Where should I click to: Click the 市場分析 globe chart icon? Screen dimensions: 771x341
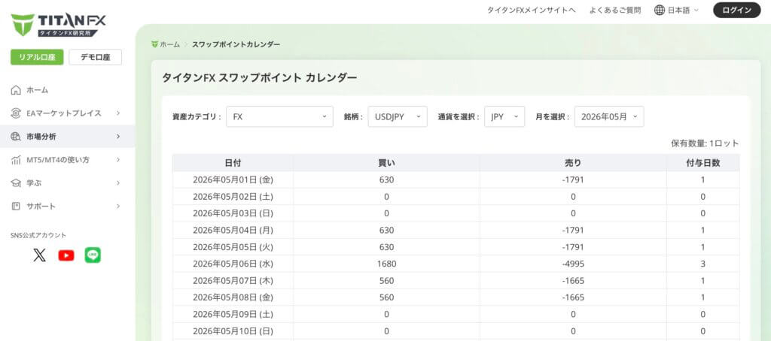(16, 137)
